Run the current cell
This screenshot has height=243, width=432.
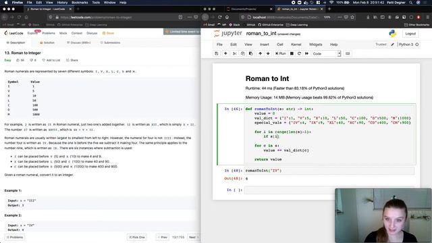[x=281, y=53]
